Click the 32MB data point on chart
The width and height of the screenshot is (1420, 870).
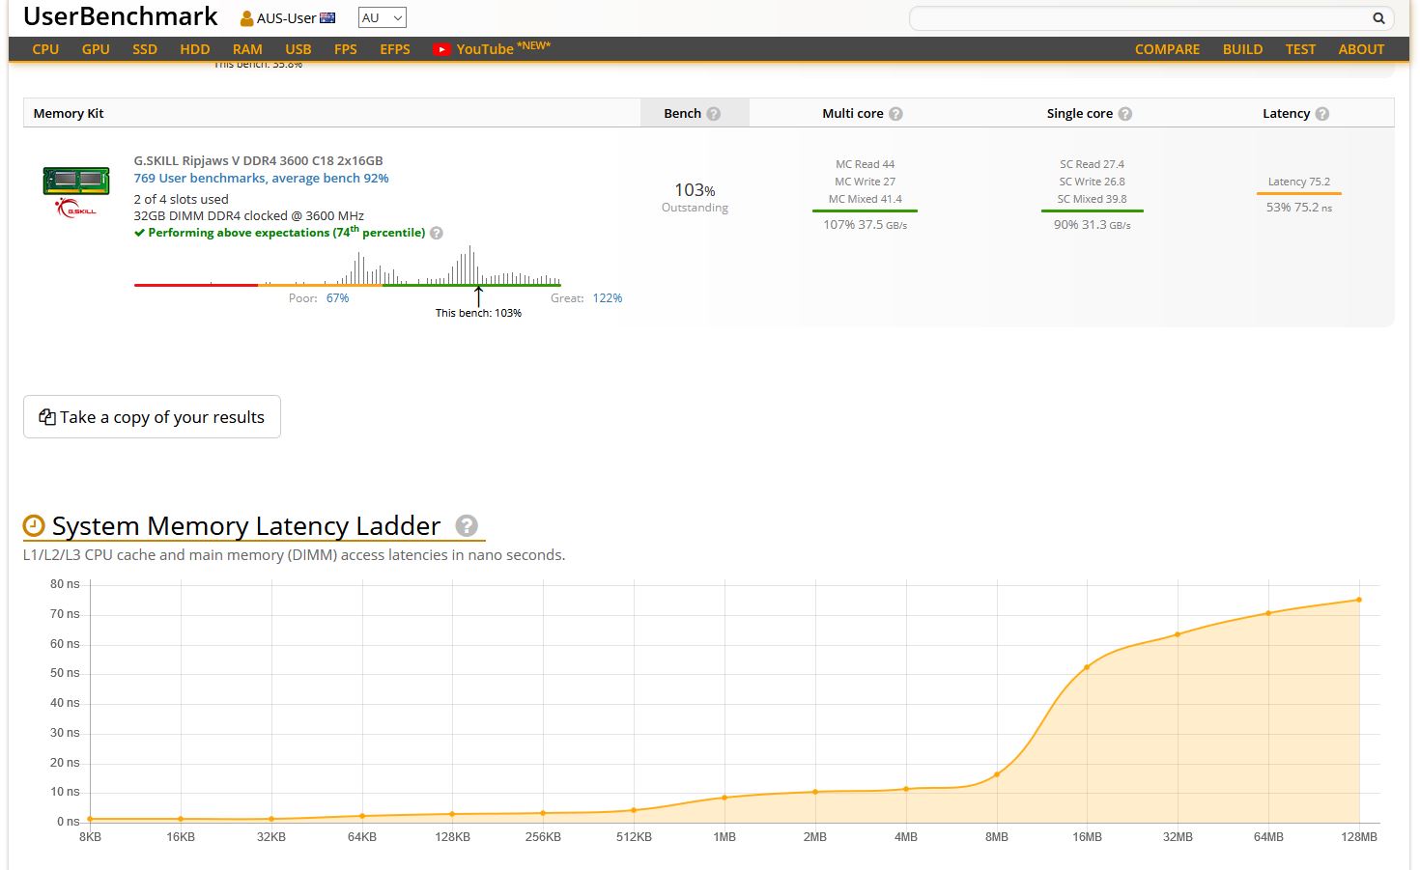(x=1178, y=634)
